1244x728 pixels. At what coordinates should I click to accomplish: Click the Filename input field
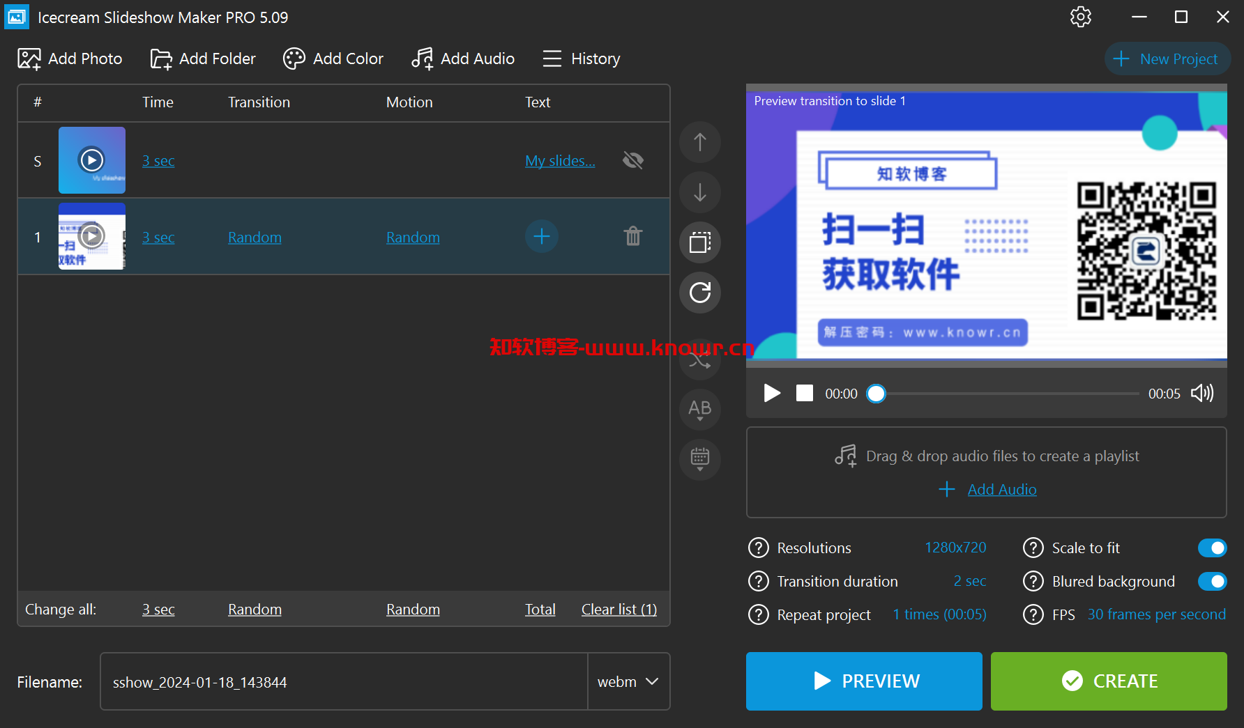[344, 681]
